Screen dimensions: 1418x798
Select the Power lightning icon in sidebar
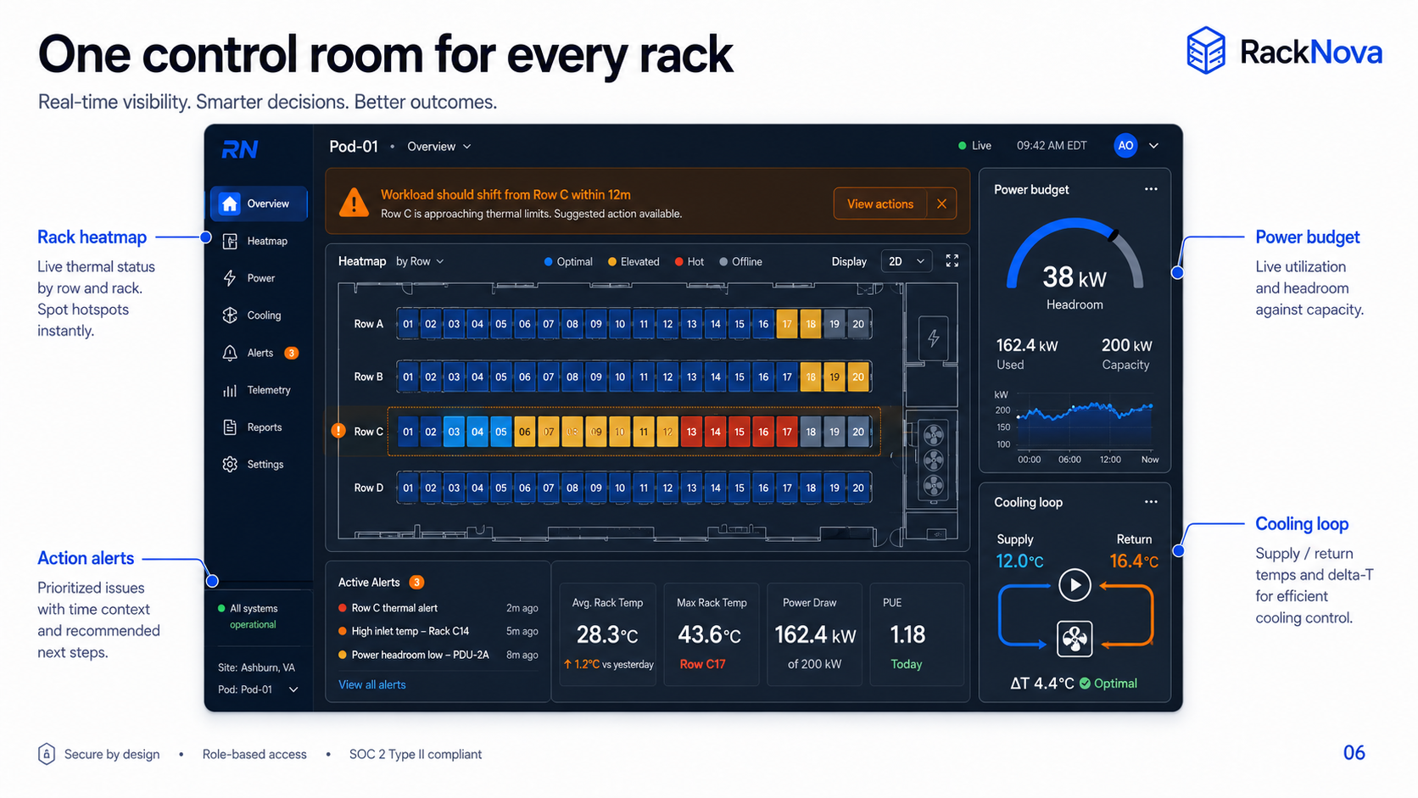click(x=230, y=278)
